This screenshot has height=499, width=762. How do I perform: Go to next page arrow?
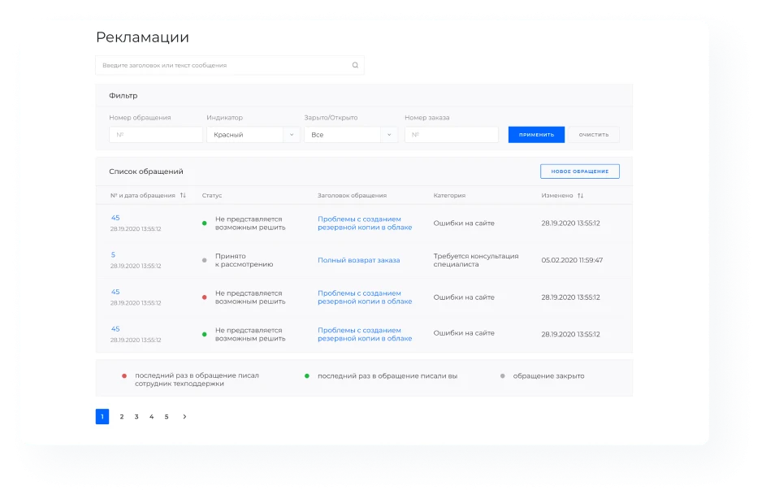point(184,416)
